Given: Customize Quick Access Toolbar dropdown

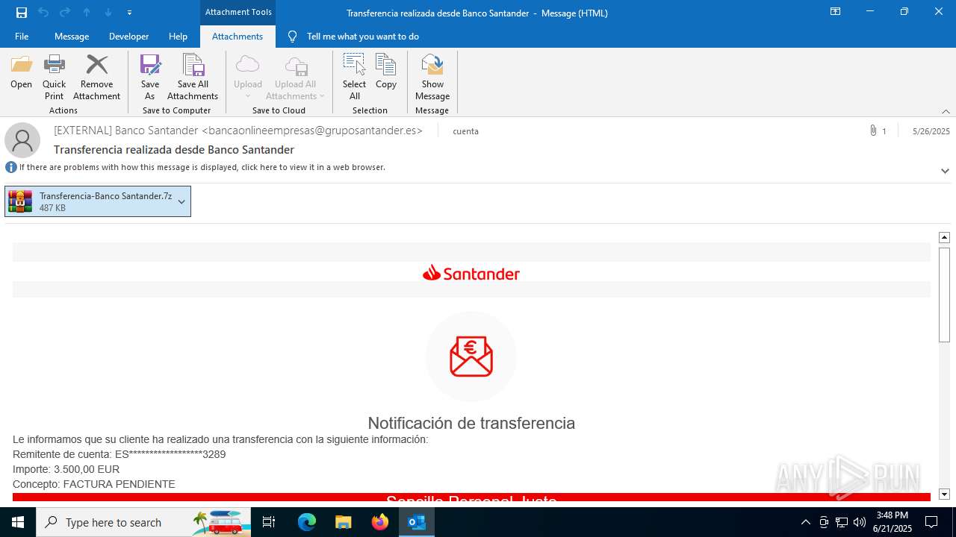Looking at the screenshot, I should click(130, 13).
